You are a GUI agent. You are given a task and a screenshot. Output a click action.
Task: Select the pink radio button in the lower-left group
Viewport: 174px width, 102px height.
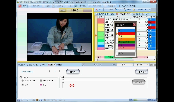41,85
